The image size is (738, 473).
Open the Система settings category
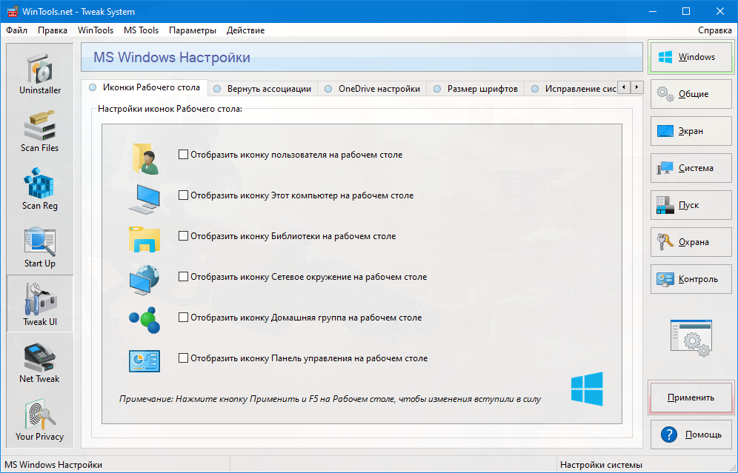click(x=691, y=168)
